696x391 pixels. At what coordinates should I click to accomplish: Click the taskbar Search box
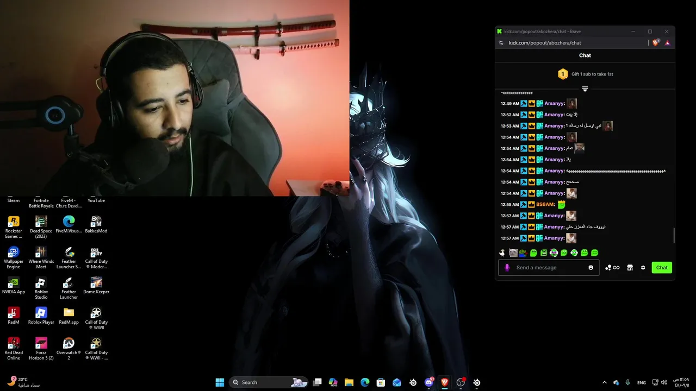point(269,382)
